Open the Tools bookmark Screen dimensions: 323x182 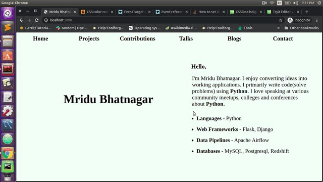coord(245,28)
